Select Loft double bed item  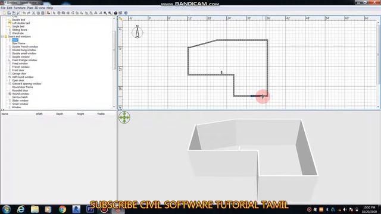[x=21, y=23]
